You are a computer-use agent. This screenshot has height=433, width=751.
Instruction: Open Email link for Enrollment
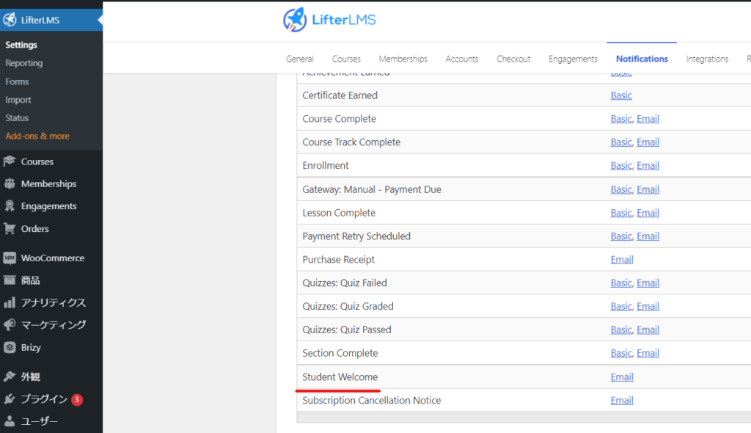click(648, 166)
